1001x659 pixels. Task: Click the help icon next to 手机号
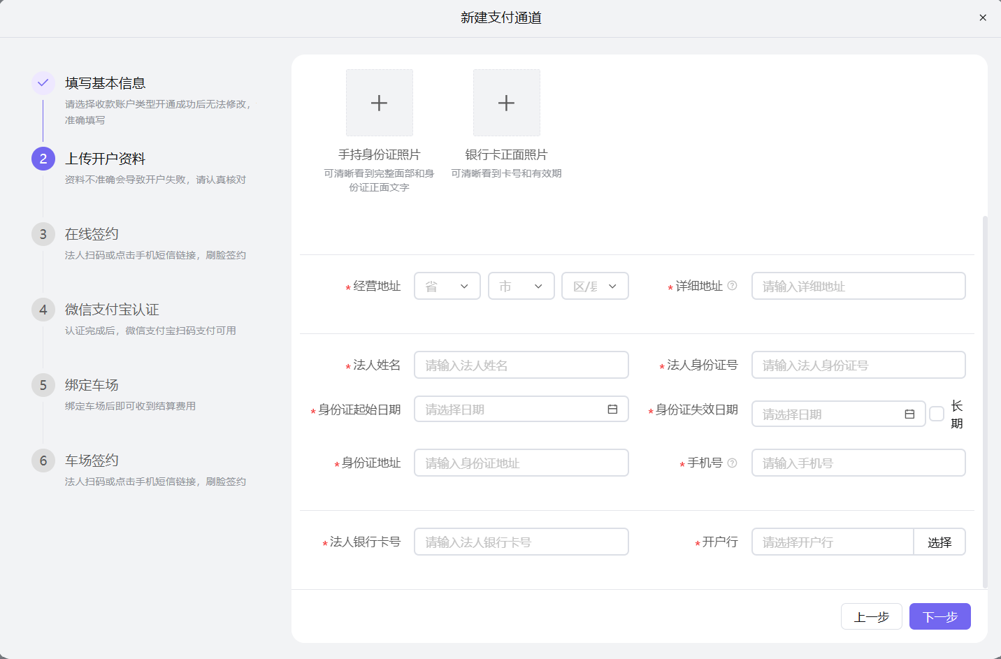pos(731,463)
